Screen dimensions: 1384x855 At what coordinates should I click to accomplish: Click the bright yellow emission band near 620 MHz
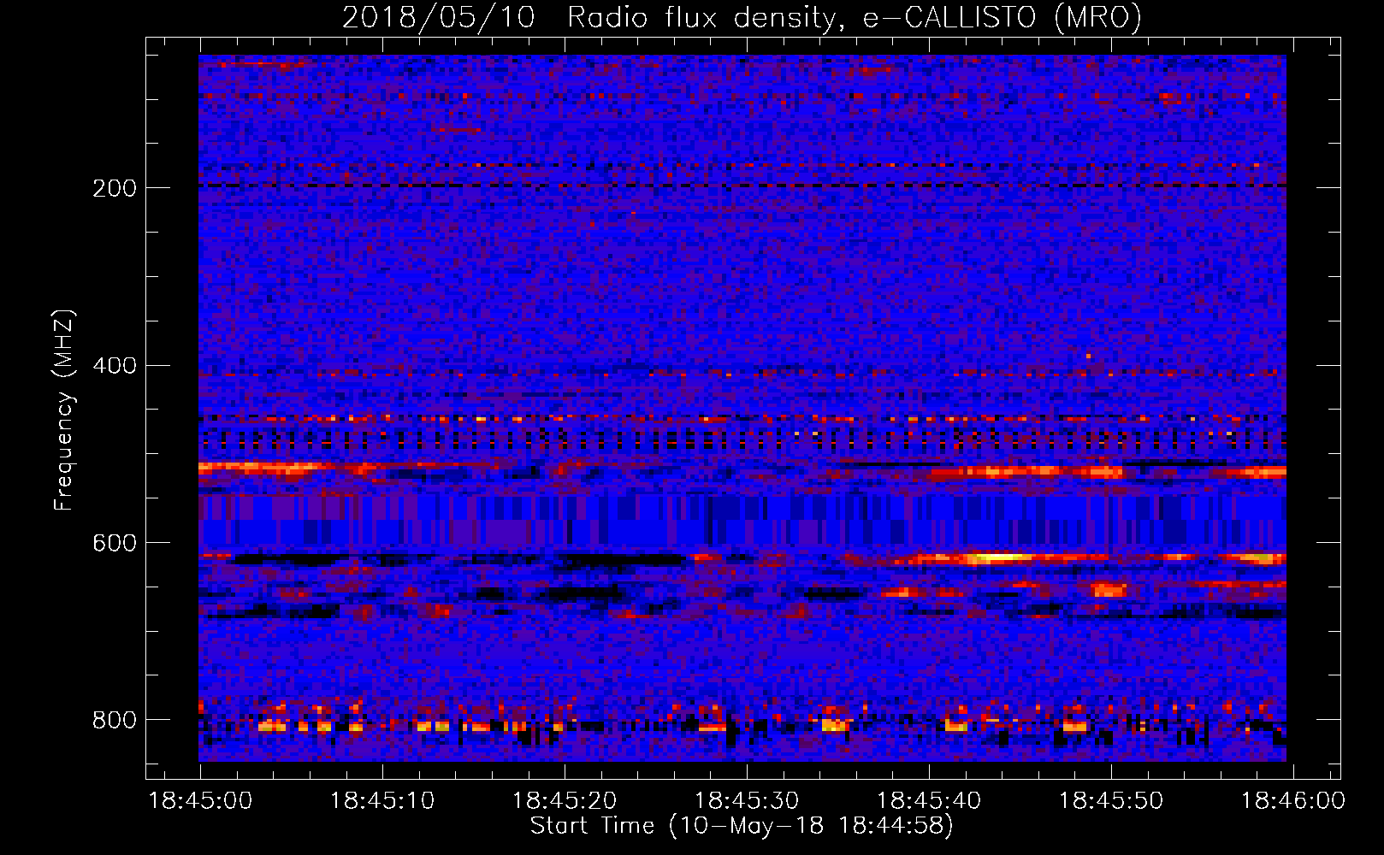pyautogui.click(x=997, y=558)
